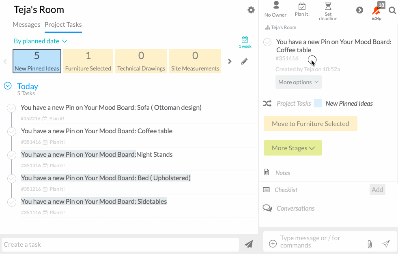Mark the Sofa (Ottoman design) task complete

[12, 108]
